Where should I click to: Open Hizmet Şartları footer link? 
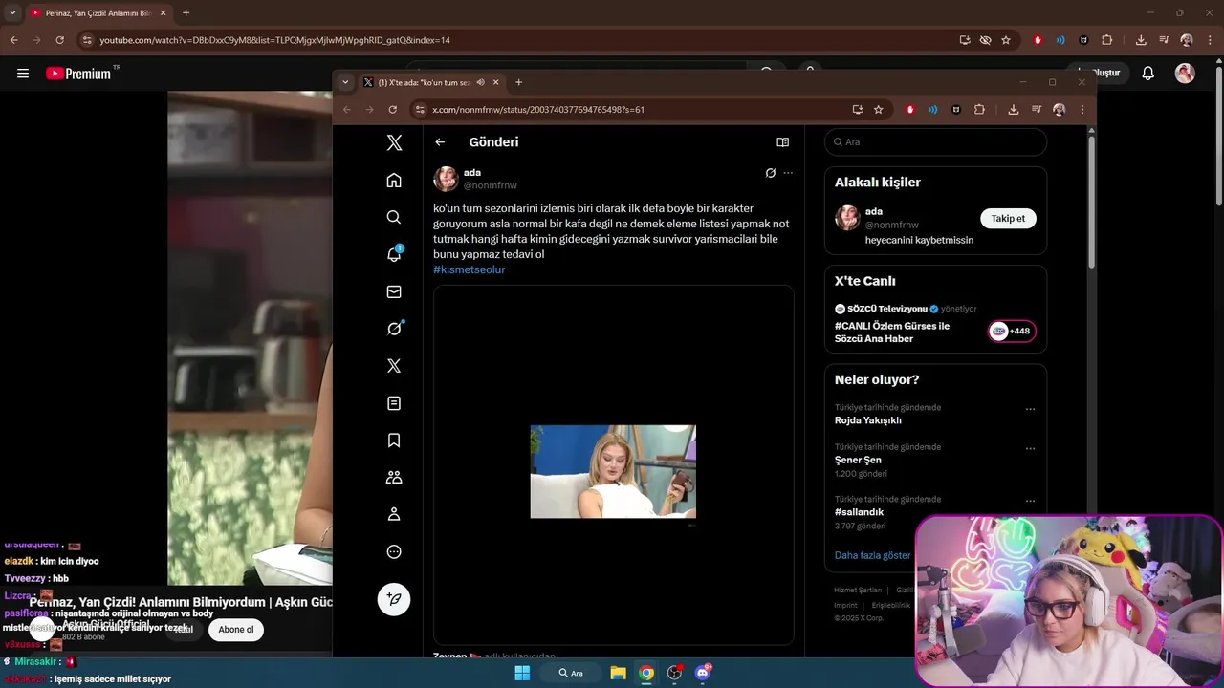tap(858, 591)
